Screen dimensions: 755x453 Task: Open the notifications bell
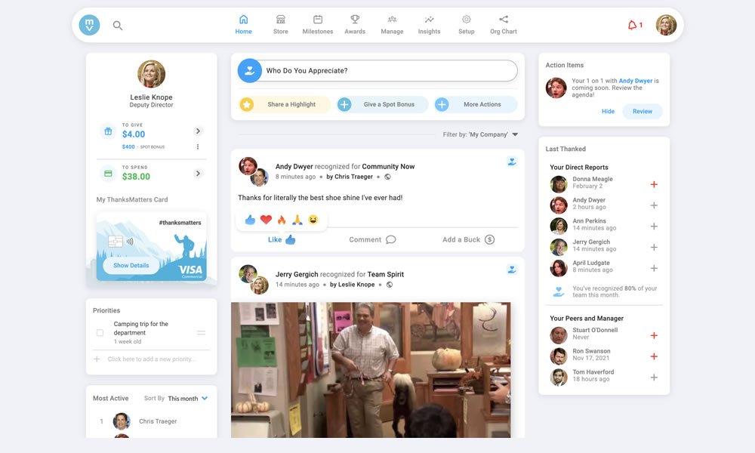[x=633, y=26]
